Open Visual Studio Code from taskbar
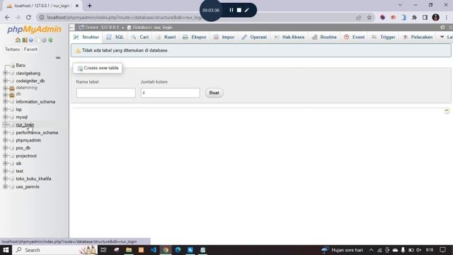The image size is (453, 255). click(154, 250)
